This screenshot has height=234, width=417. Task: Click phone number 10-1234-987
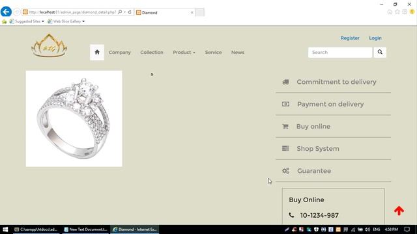click(319, 215)
